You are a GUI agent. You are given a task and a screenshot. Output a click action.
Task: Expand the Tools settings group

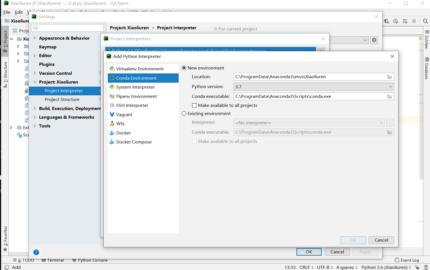35,126
